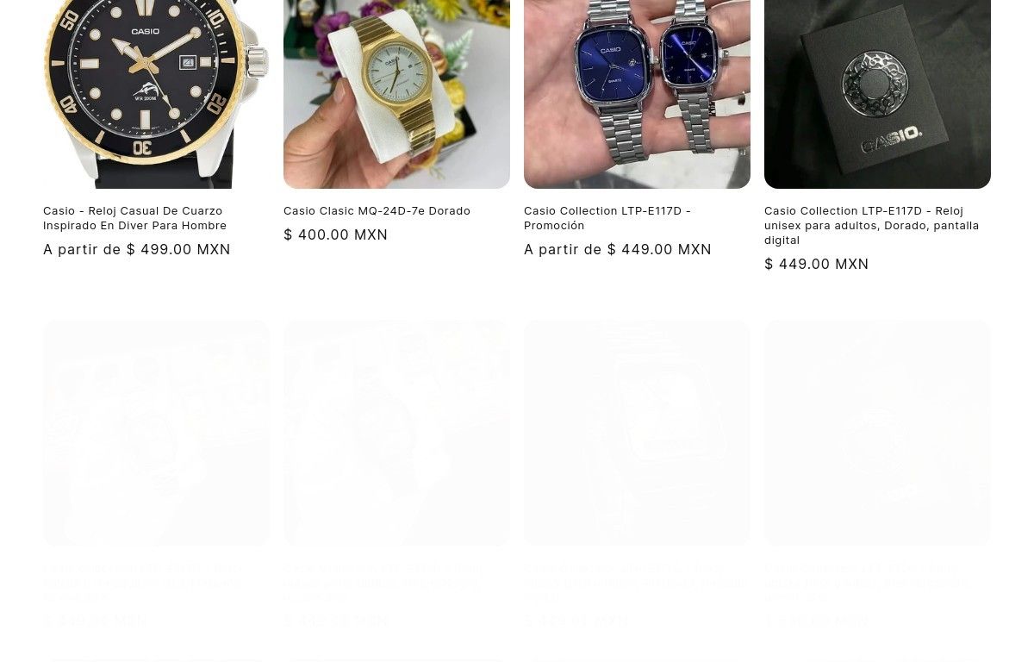Open faded product image beneath the diver watch
This screenshot has height=662, width=1034.
(x=156, y=433)
